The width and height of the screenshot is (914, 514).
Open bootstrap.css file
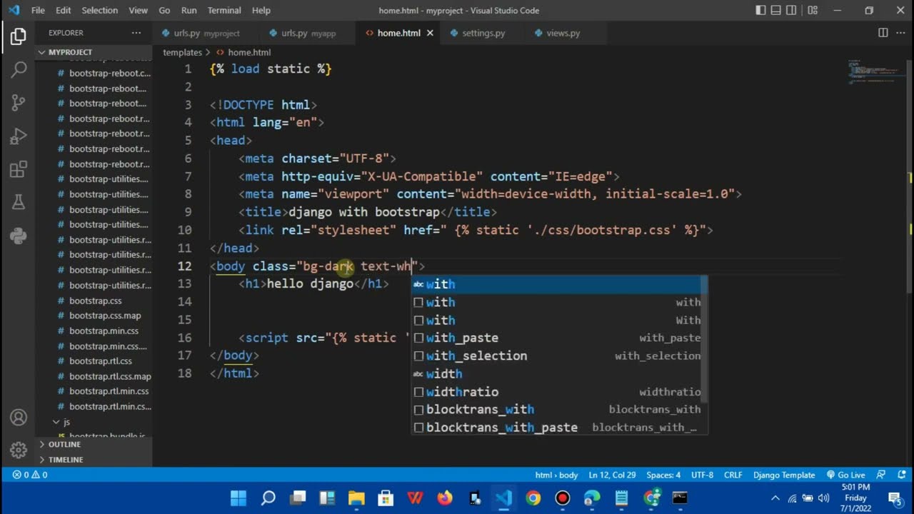tap(95, 301)
